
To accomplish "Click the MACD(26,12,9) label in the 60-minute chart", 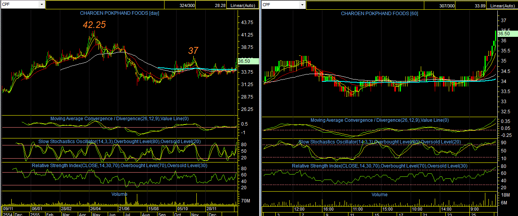I will (380, 120).
